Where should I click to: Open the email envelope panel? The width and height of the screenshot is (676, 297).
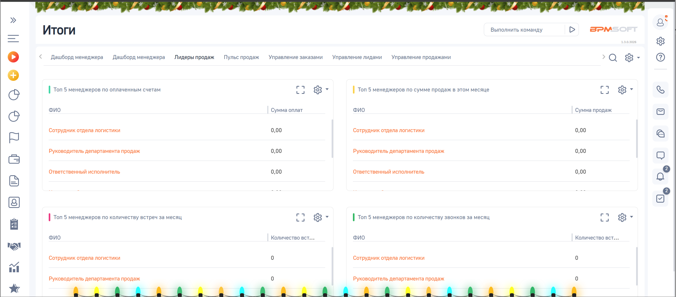[x=660, y=112]
